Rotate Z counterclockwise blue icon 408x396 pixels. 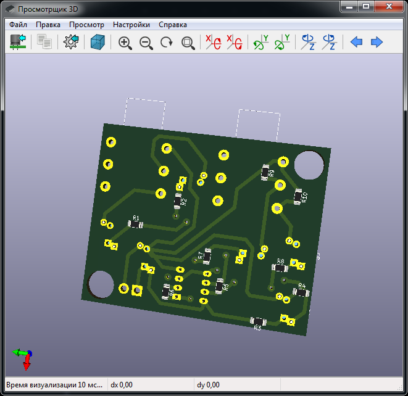point(329,43)
